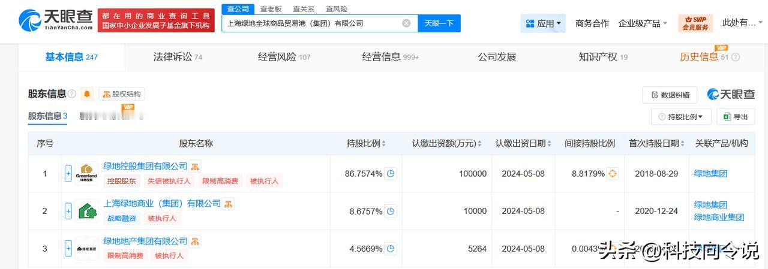
Task: Sort by 持股比例 column header
Action: point(366,143)
